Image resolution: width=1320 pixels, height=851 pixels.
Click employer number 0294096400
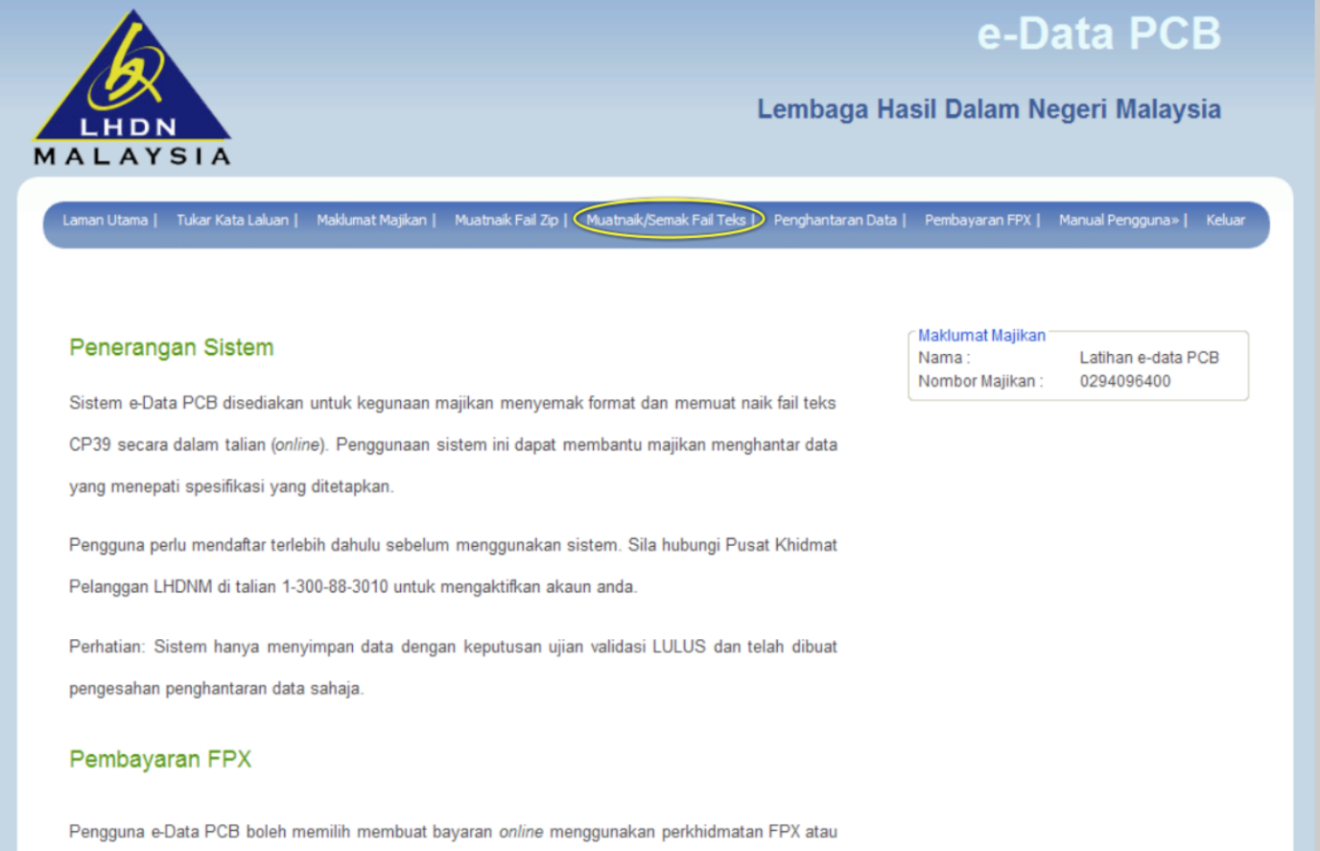point(1125,381)
